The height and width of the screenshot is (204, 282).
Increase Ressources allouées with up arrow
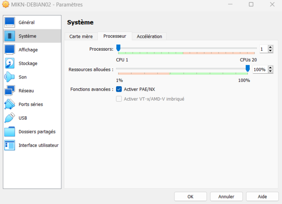tap(270, 68)
